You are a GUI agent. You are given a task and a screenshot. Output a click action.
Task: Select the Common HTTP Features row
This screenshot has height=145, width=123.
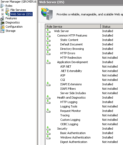pyautogui.click(x=84, y=35)
